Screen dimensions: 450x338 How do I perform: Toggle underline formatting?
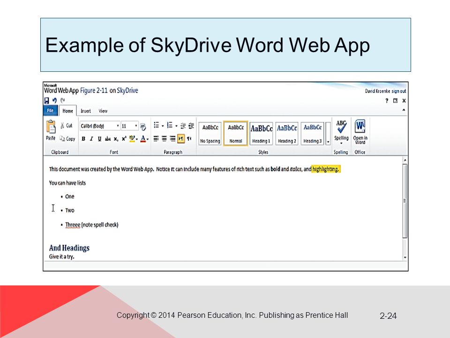(99, 139)
